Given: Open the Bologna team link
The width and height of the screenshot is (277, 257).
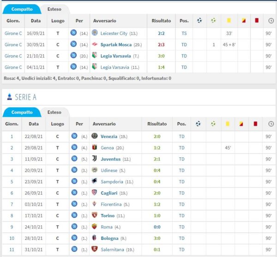Looking at the screenshot, I should (111, 238).
